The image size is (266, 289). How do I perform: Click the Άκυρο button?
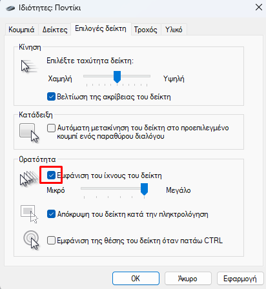(188, 279)
